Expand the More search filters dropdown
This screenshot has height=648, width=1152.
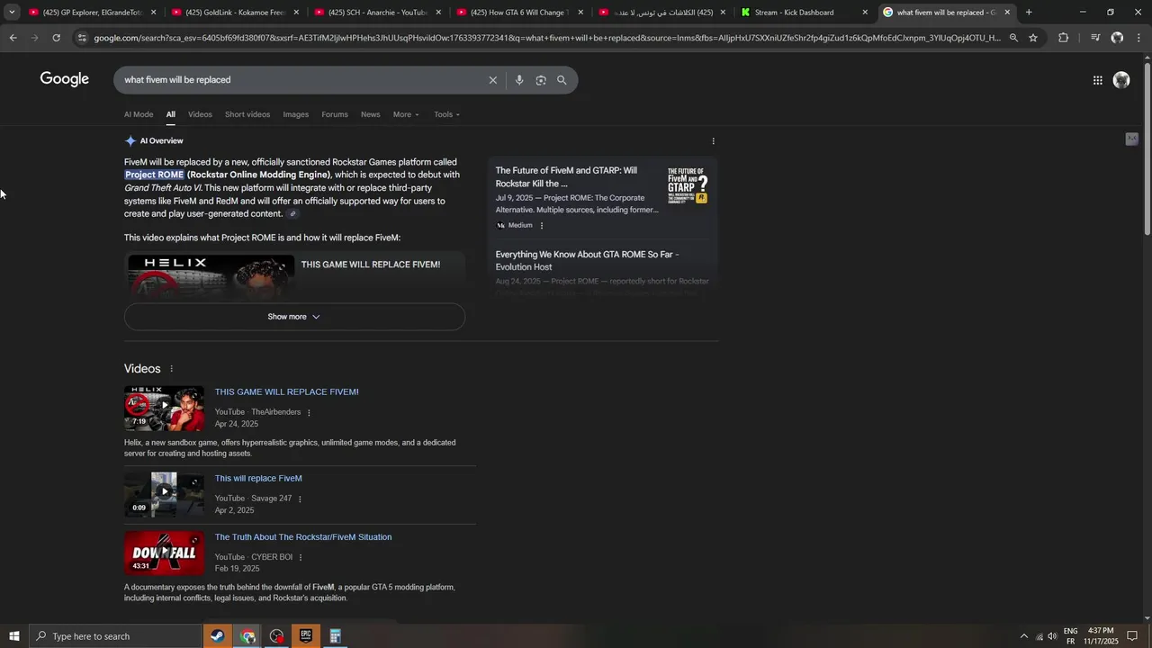click(406, 114)
